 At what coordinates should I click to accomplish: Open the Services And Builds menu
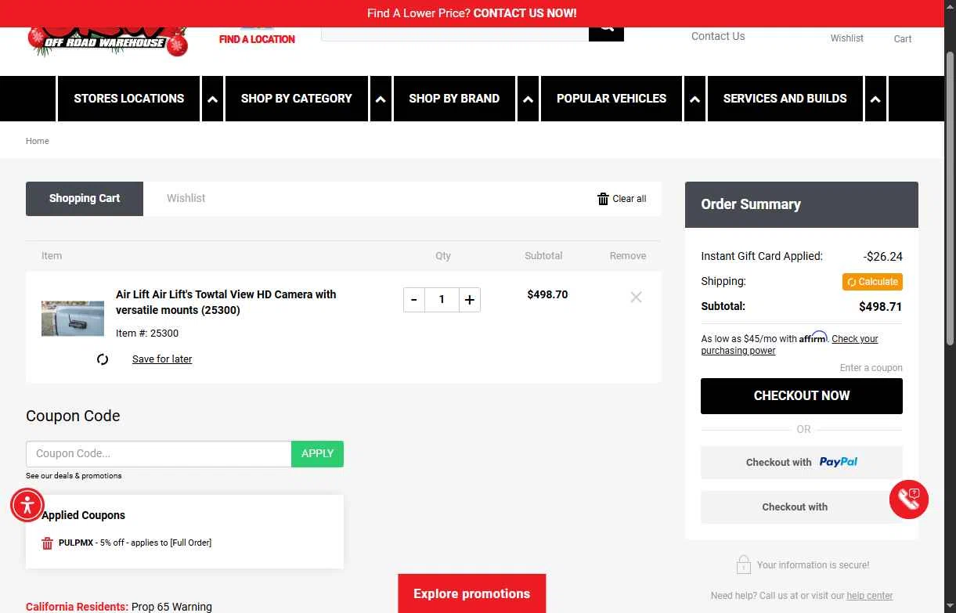[785, 99]
